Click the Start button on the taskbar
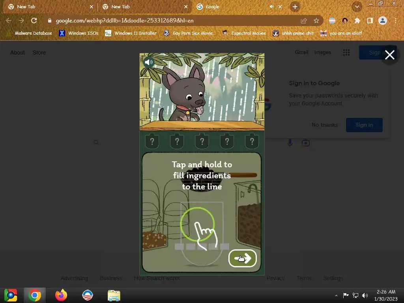 click(11, 295)
